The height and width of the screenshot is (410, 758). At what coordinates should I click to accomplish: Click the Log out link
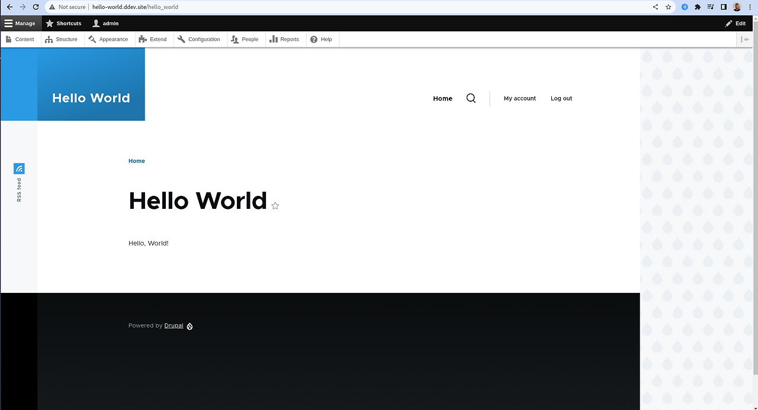tap(561, 98)
